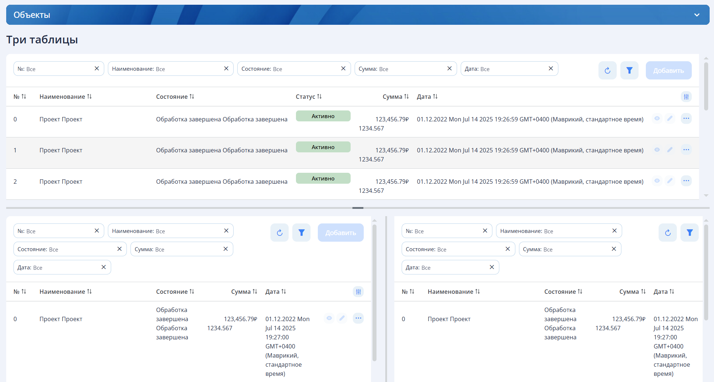Click the horizontal splitter handle between tables

point(358,208)
